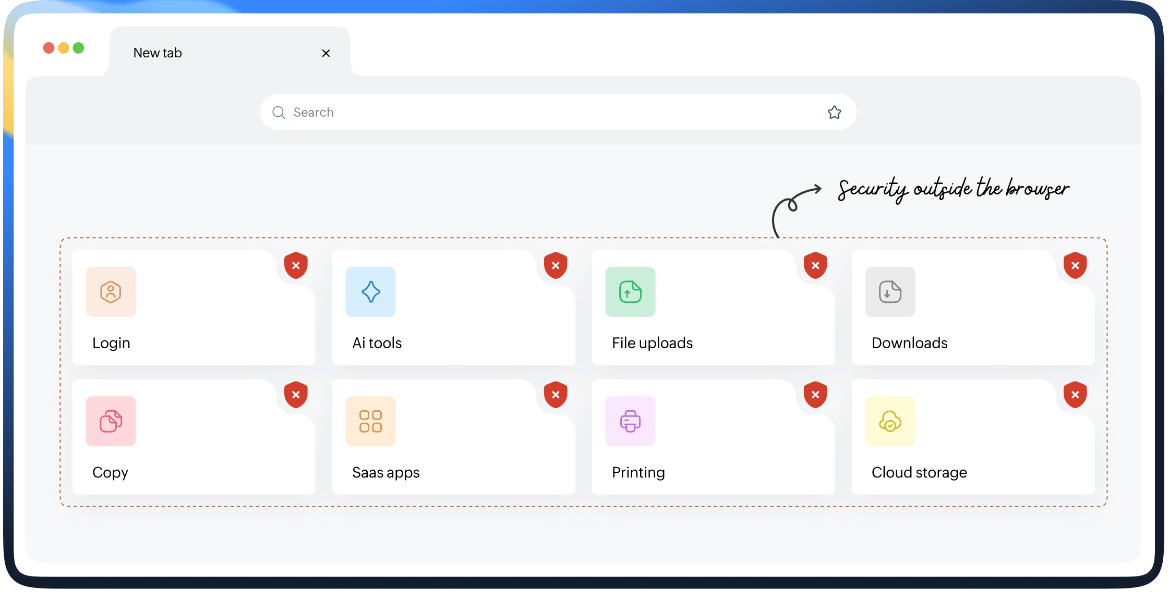Click red shield badge on Saas apps card

556,395
